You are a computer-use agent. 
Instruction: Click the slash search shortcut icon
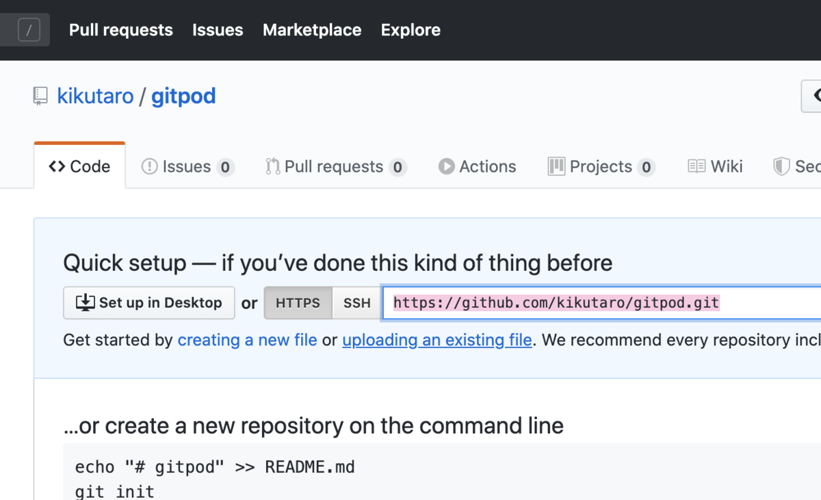click(x=29, y=30)
